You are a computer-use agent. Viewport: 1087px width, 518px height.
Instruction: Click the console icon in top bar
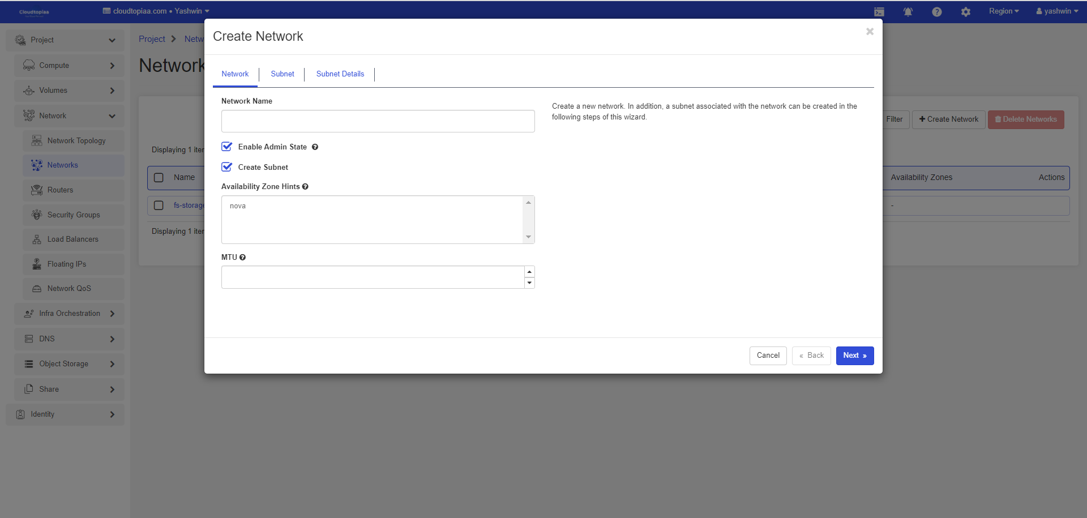[879, 12]
